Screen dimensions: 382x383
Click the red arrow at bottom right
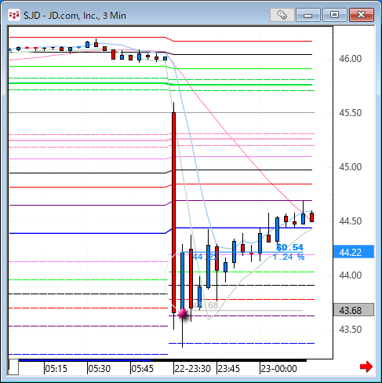(366, 367)
